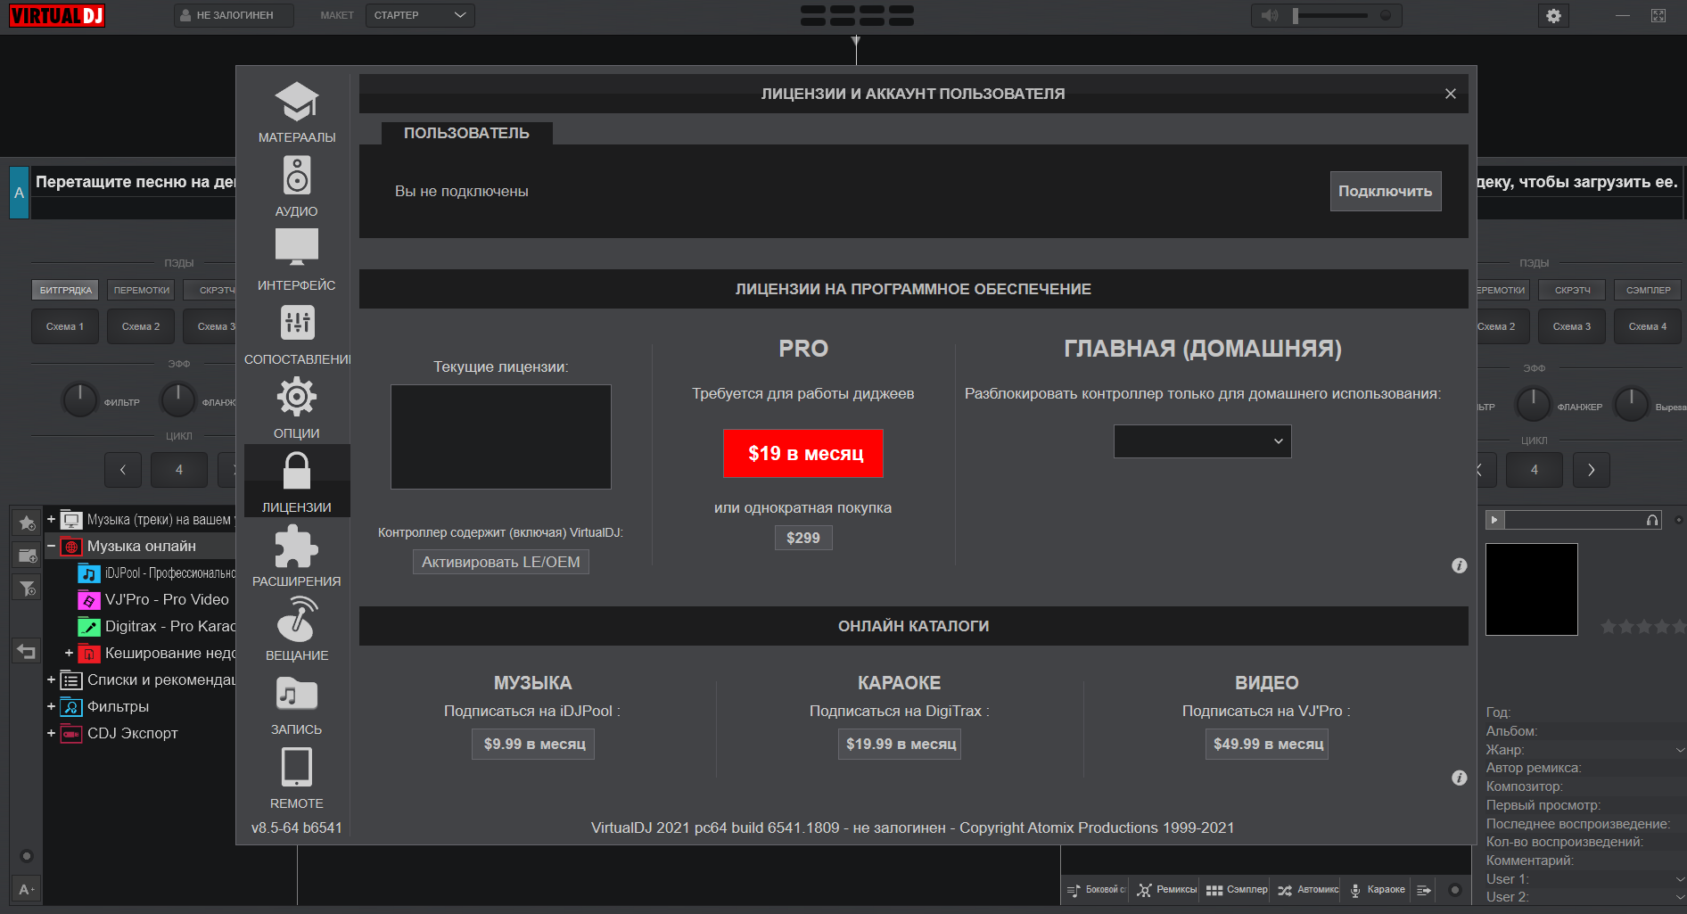Screen dimensions: 1687x914
Task: Expand the Музыка (треки) folder
Action: pos(51,519)
